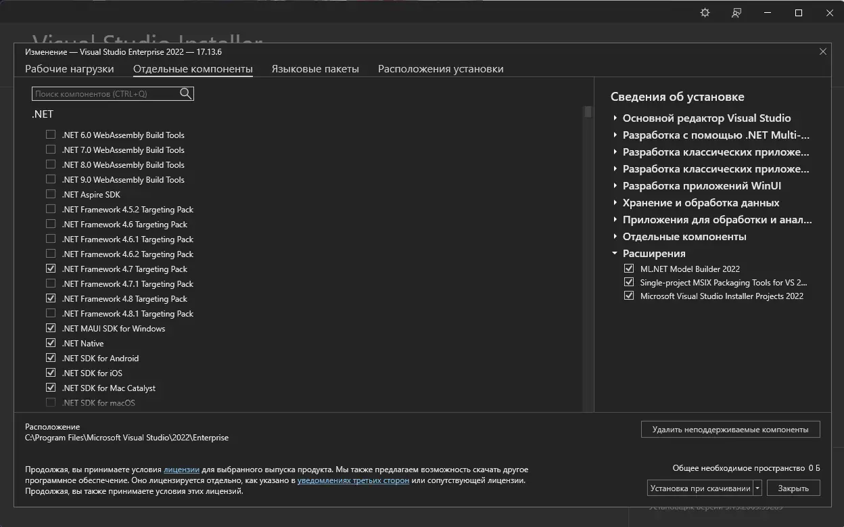Open the Языковые пакеты tab
This screenshot has width=844, height=527.
315,69
